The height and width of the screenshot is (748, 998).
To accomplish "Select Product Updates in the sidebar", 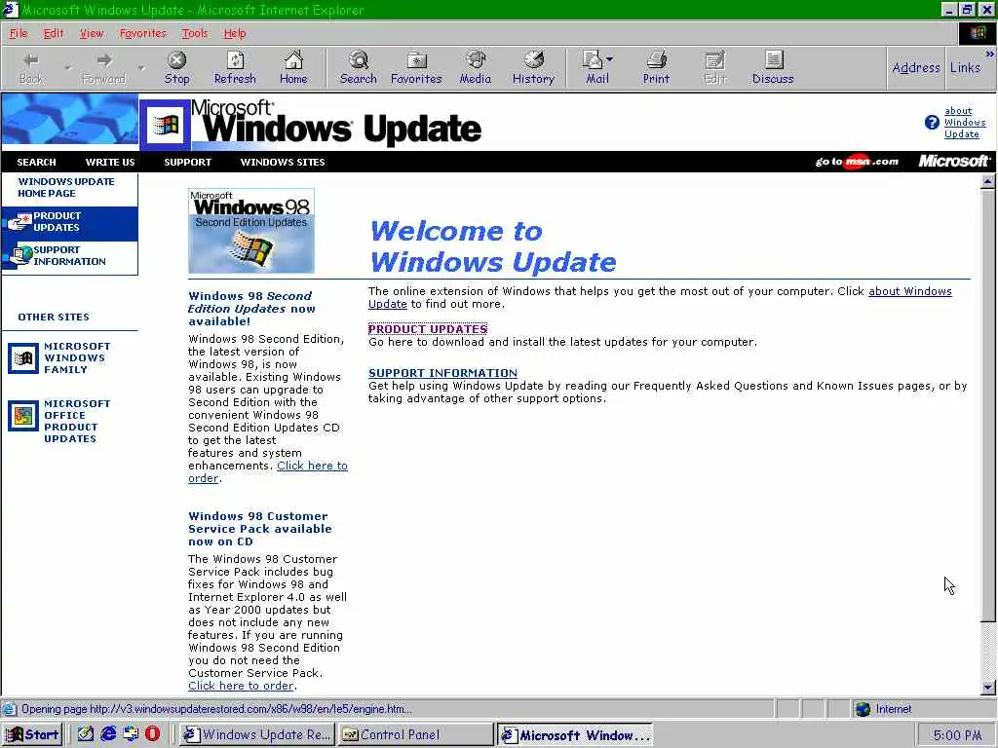I will pos(69,222).
